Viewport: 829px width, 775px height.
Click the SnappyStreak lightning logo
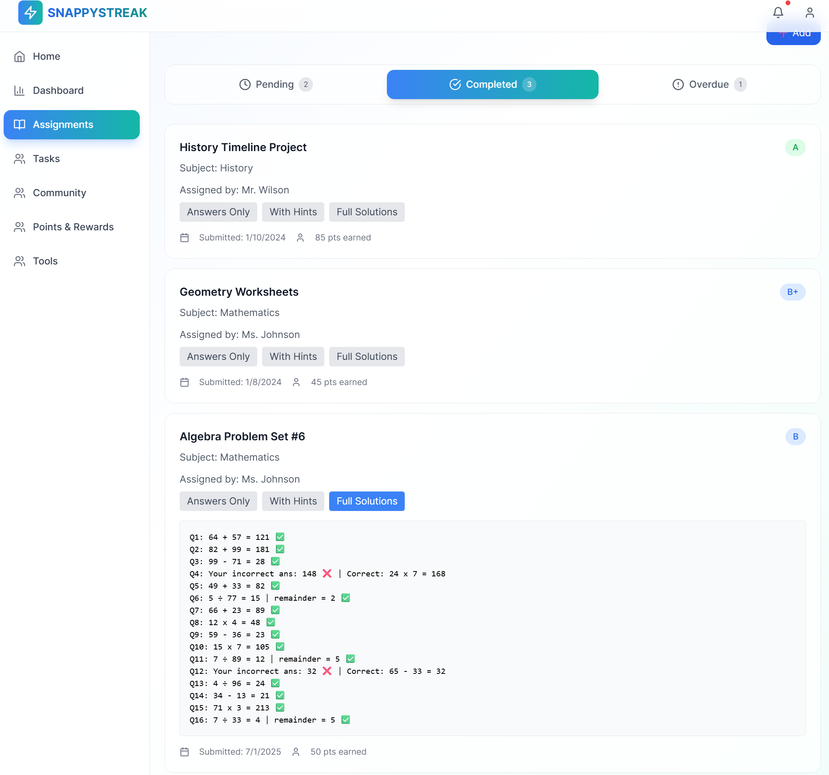coord(30,13)
